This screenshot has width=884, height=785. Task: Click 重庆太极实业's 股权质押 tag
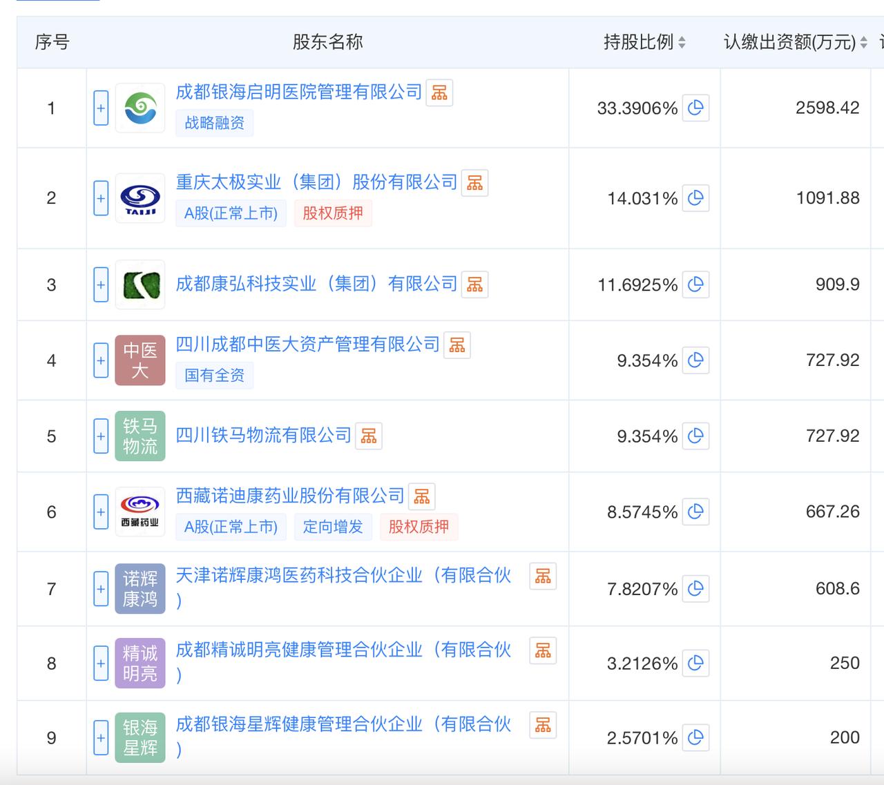(333, 213)
